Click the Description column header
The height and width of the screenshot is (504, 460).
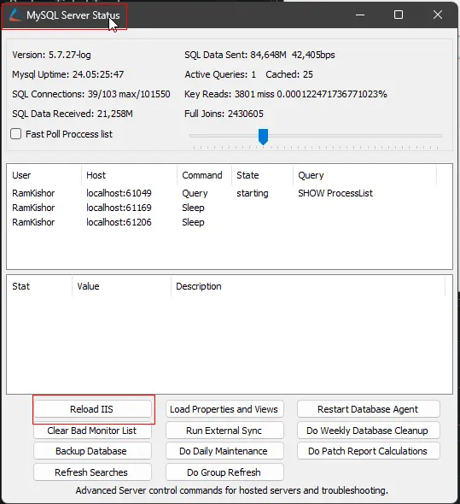point(308,286)
